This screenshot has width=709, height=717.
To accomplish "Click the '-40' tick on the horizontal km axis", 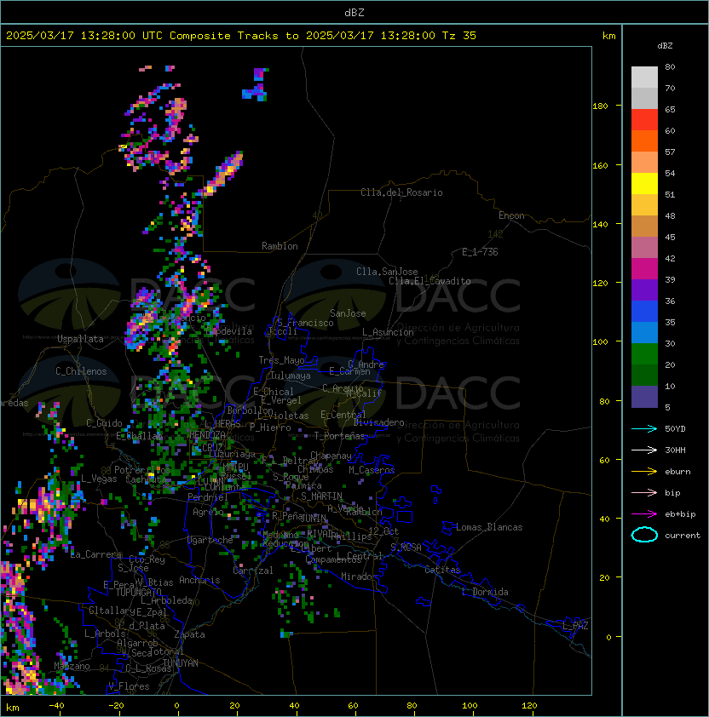I will point(56,706).
